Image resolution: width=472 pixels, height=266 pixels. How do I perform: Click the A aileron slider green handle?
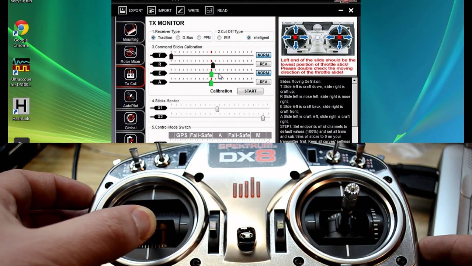click(x=211, y=83)
